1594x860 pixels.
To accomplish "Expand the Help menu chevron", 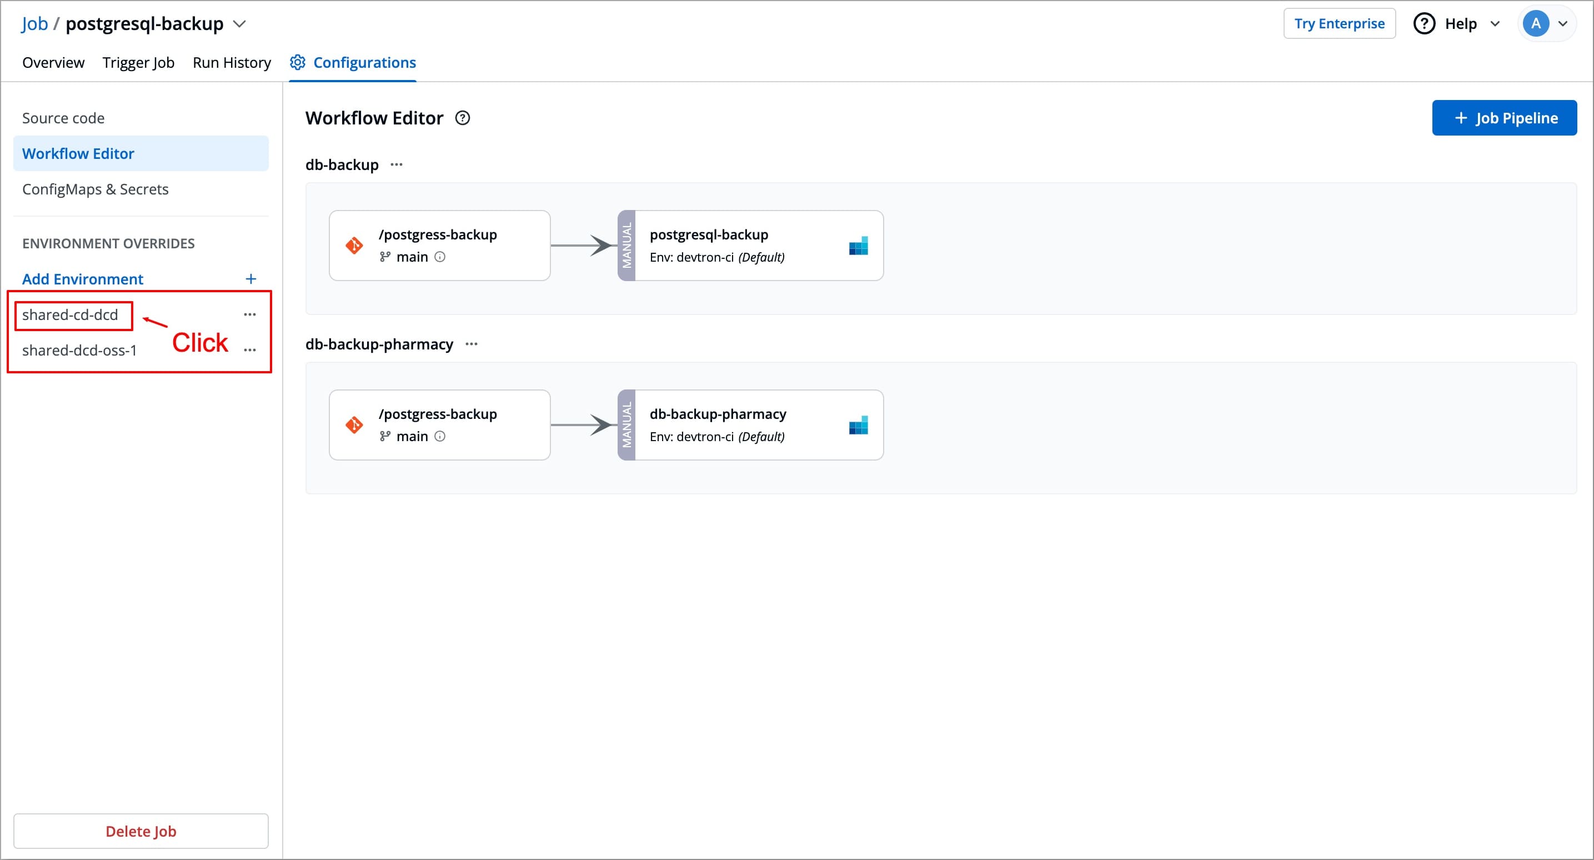I will pos(1495,23).
